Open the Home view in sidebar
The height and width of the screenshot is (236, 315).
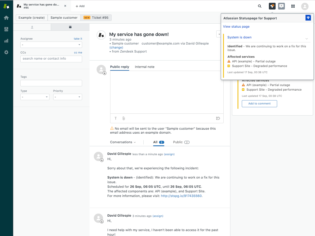tap(6, 18)
